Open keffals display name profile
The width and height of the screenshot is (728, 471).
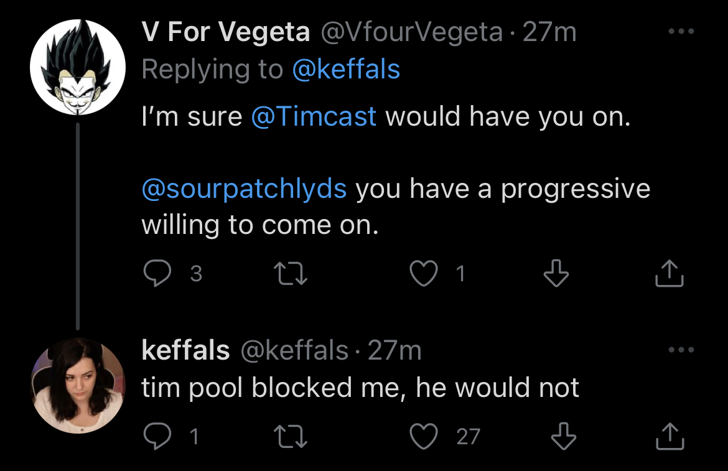tap(185, 350)
